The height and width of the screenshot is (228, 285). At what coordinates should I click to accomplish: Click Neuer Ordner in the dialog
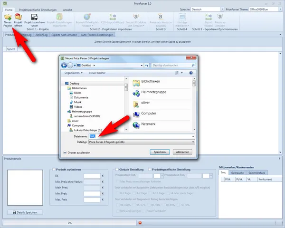point(97,73)
